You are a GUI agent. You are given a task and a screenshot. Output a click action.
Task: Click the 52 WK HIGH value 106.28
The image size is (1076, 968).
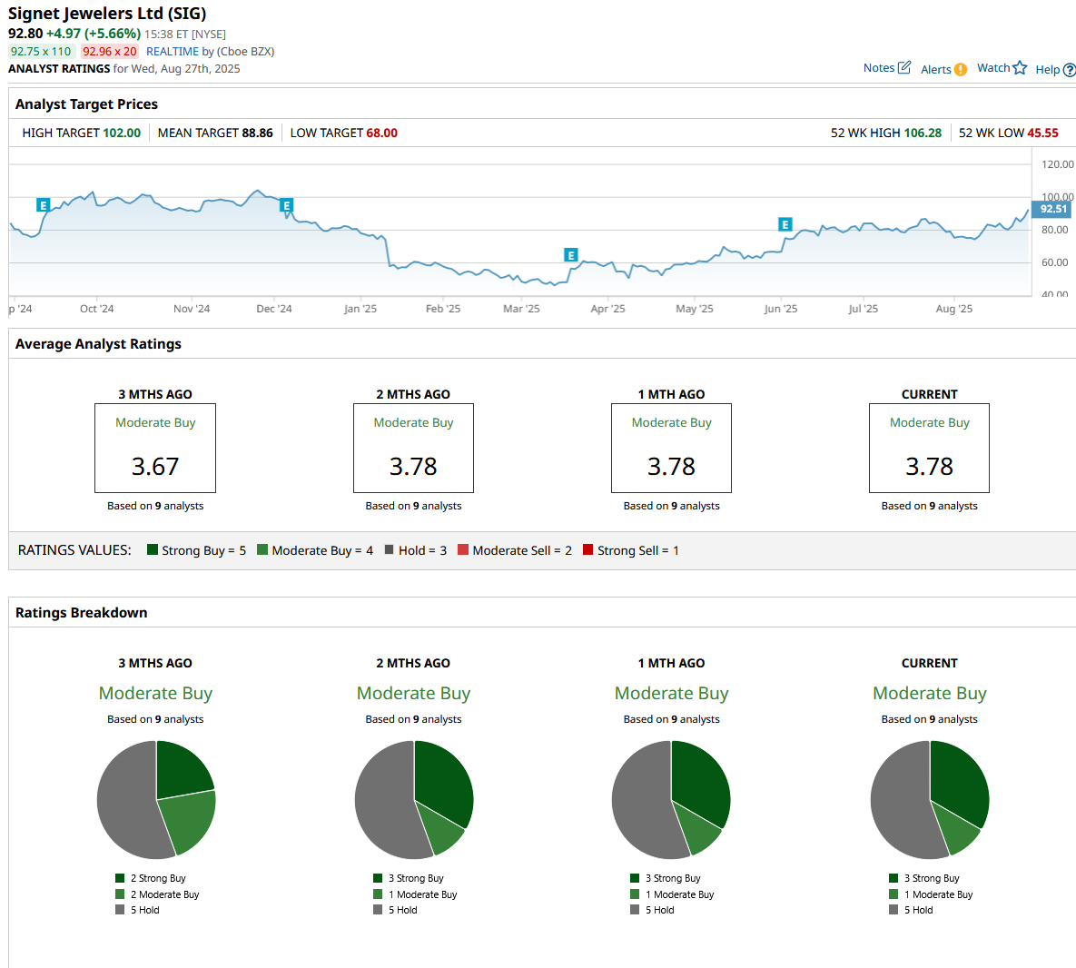click(923, 133)
